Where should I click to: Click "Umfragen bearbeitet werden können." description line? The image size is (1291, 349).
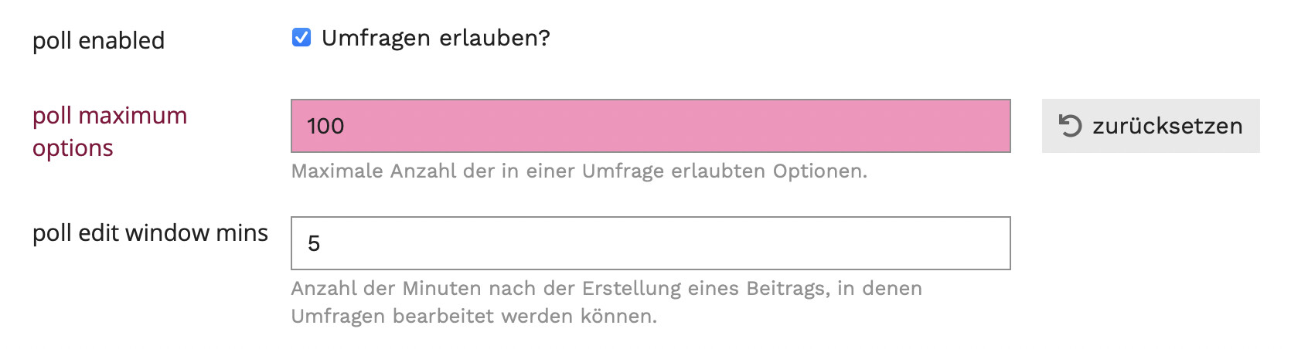pos(473,317)
